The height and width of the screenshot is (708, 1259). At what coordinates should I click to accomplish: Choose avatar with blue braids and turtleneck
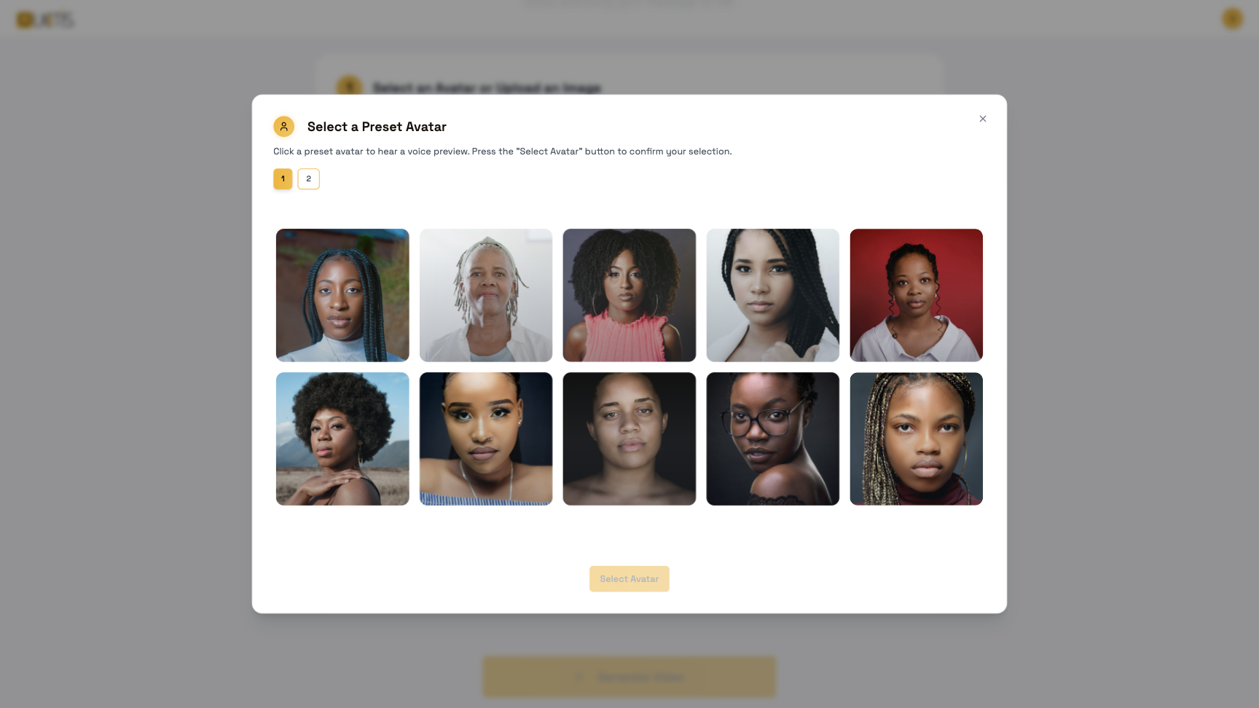click(342, 296)
